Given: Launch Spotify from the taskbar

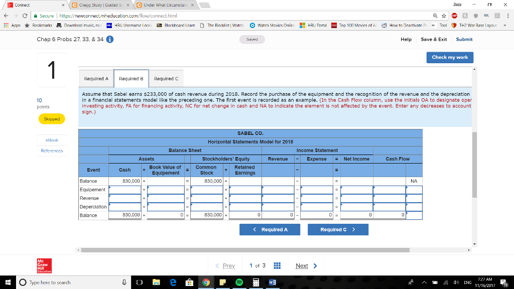Looking at the screenshot, I should tap(239, 282).
